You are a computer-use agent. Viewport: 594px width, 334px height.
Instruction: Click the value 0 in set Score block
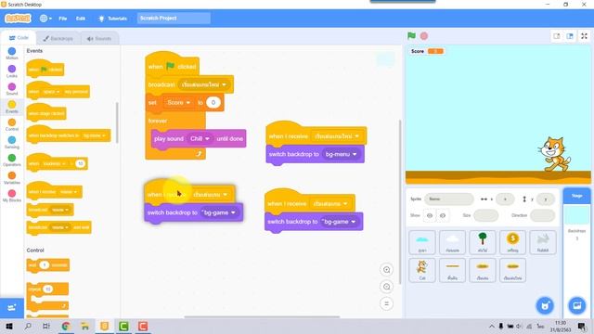tap(213, 103)
